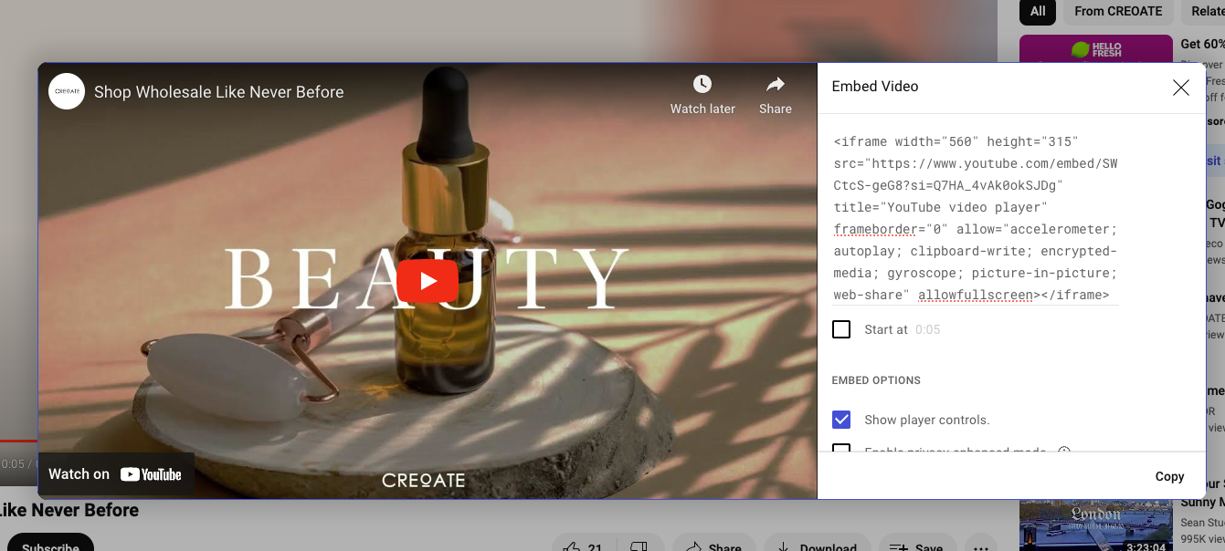Click inside the iframe embed code box
This screenshot has height=551, width=1225.
(x=976, y=218)
